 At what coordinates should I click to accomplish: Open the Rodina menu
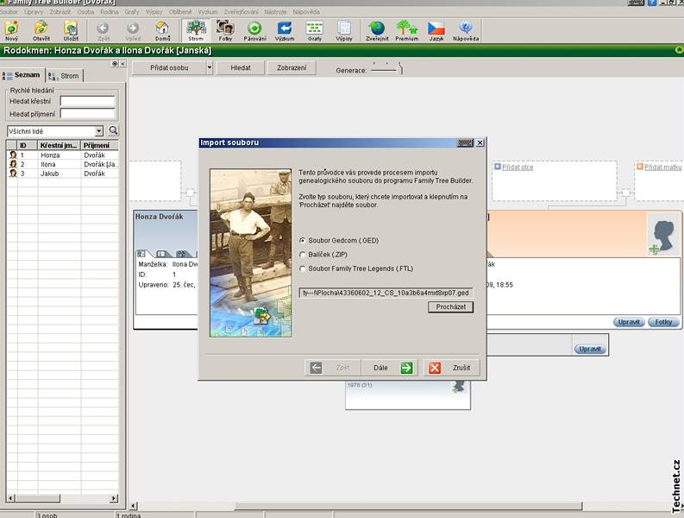[109, 12]
